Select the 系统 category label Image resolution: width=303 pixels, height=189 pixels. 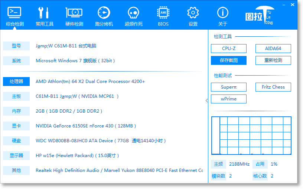(x=16, y=61)
